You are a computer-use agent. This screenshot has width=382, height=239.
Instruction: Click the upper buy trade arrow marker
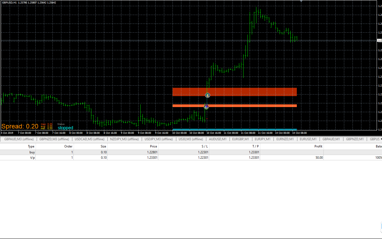[207, 95]
